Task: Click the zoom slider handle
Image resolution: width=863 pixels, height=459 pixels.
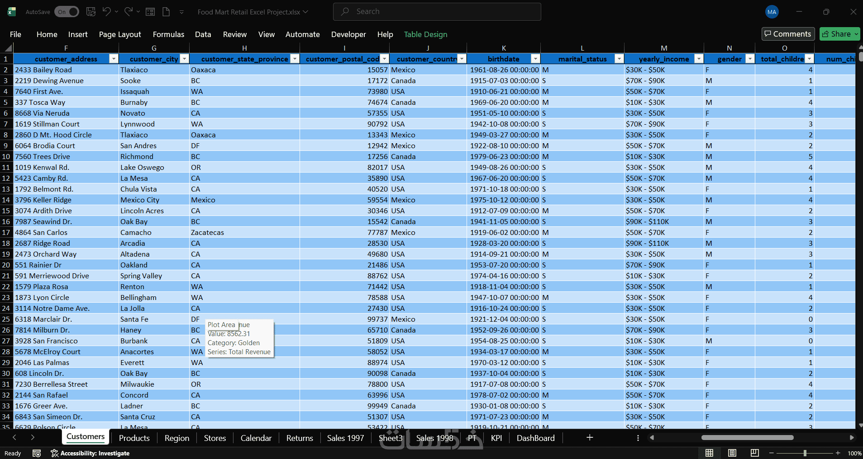Action: click(x=805, y=453)
